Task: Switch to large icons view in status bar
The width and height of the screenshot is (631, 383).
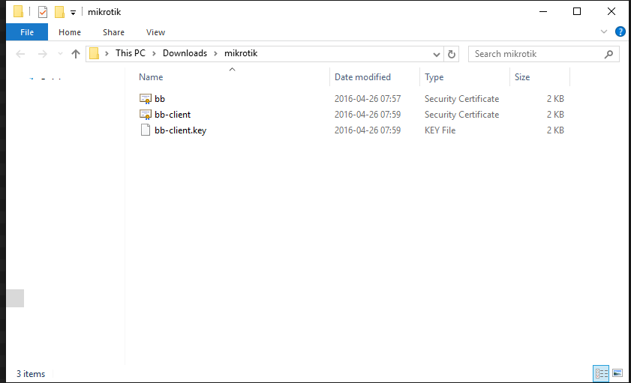Action: 617,373
